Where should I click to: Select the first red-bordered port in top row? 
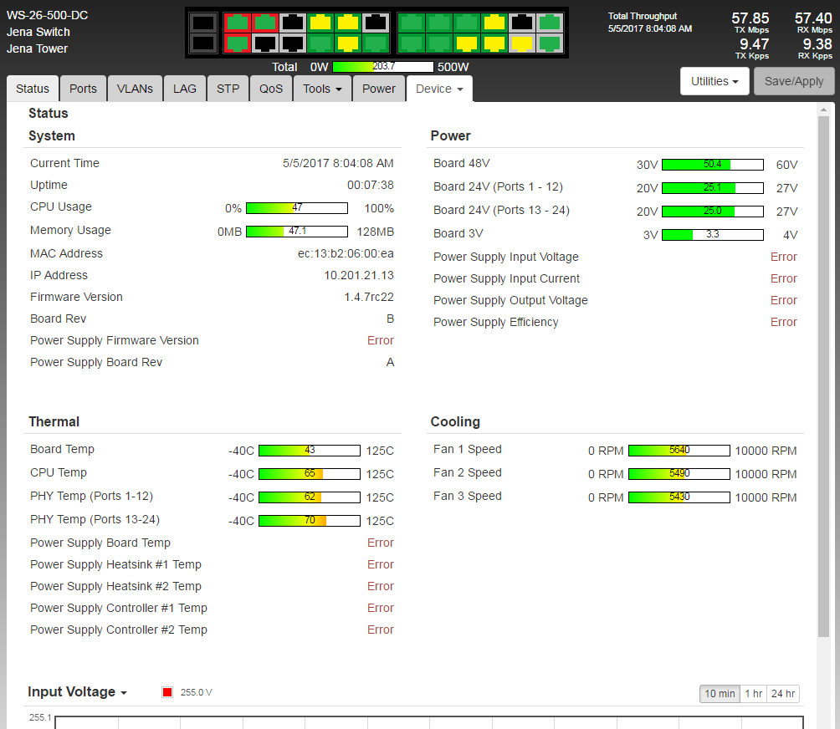(238, 23)
